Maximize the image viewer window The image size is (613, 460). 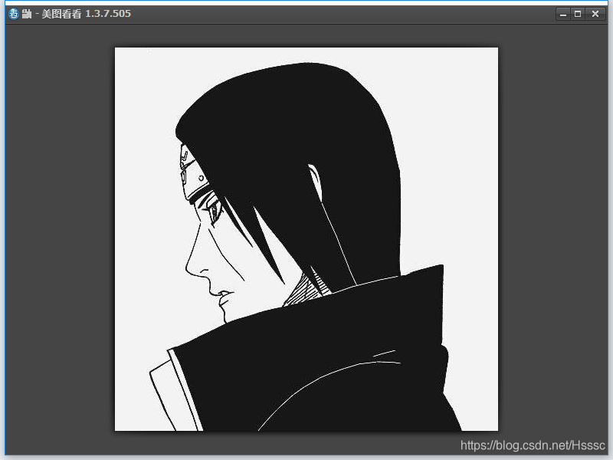[578, 14]
